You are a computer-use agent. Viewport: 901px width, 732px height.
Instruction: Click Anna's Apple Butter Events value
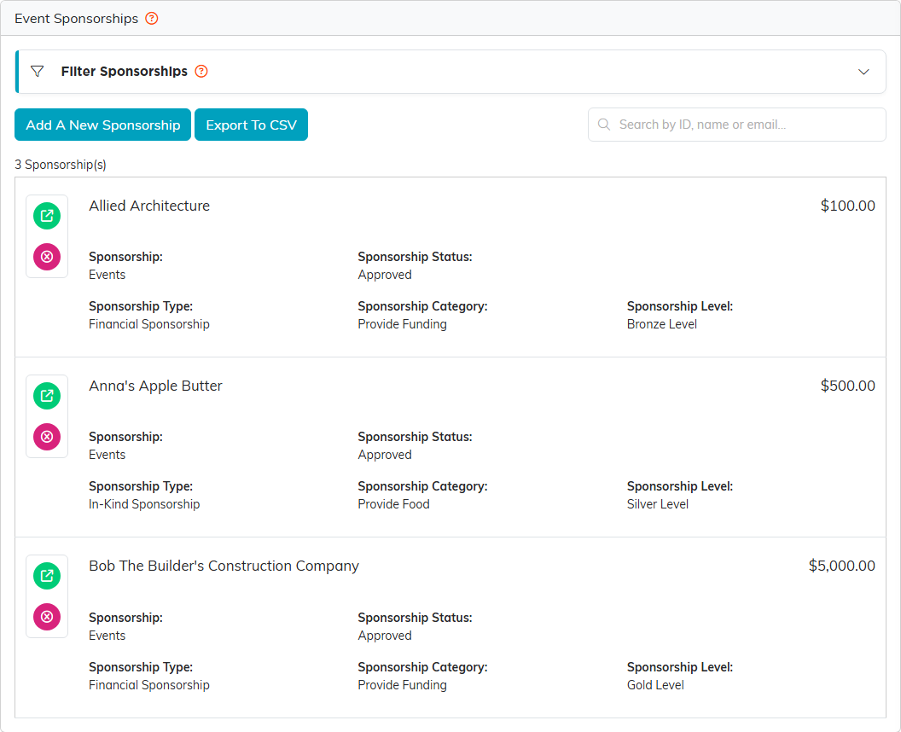107,455
